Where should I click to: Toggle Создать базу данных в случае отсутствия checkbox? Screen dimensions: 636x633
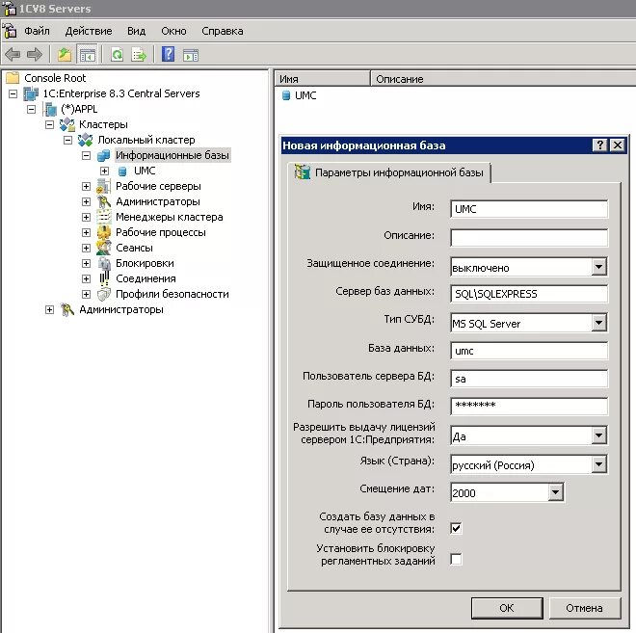coord(456,528)
